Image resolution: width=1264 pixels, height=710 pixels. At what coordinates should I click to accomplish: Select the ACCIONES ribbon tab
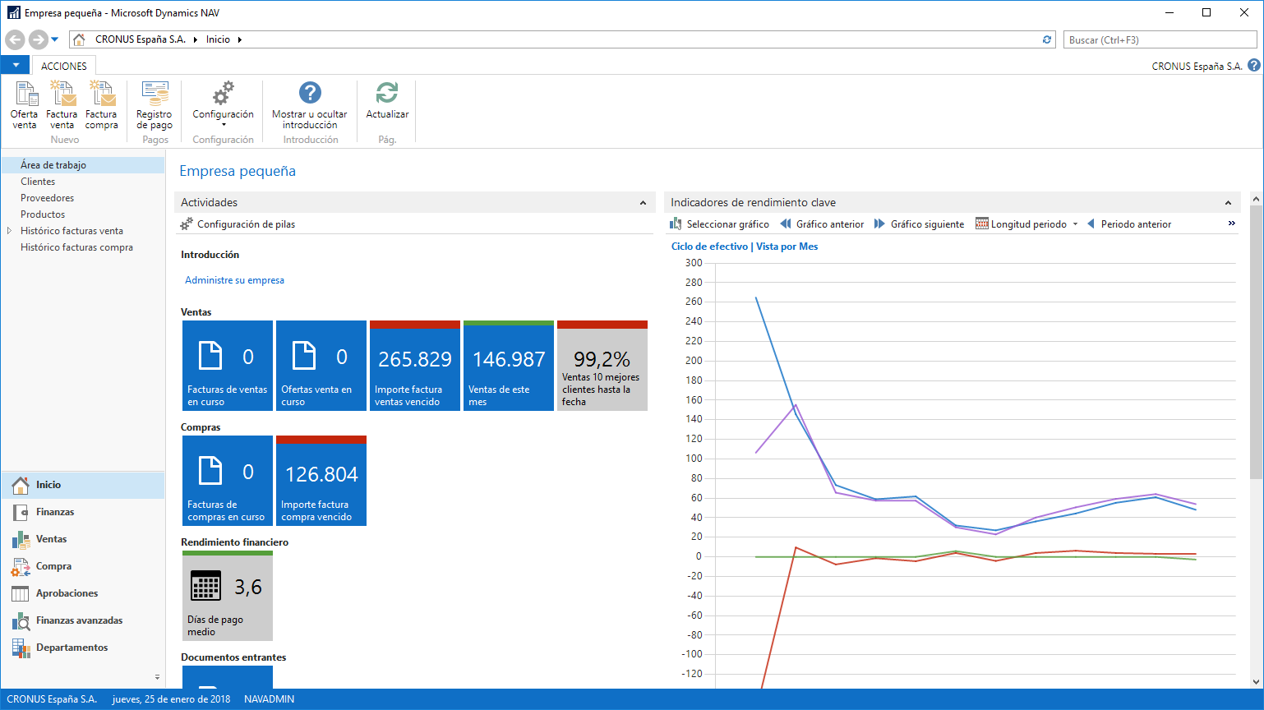(x=64, y=66)
